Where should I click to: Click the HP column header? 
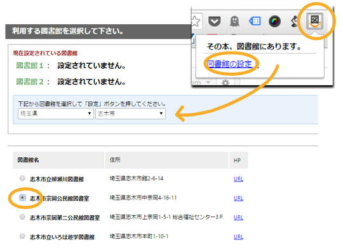tap(239, 160)
